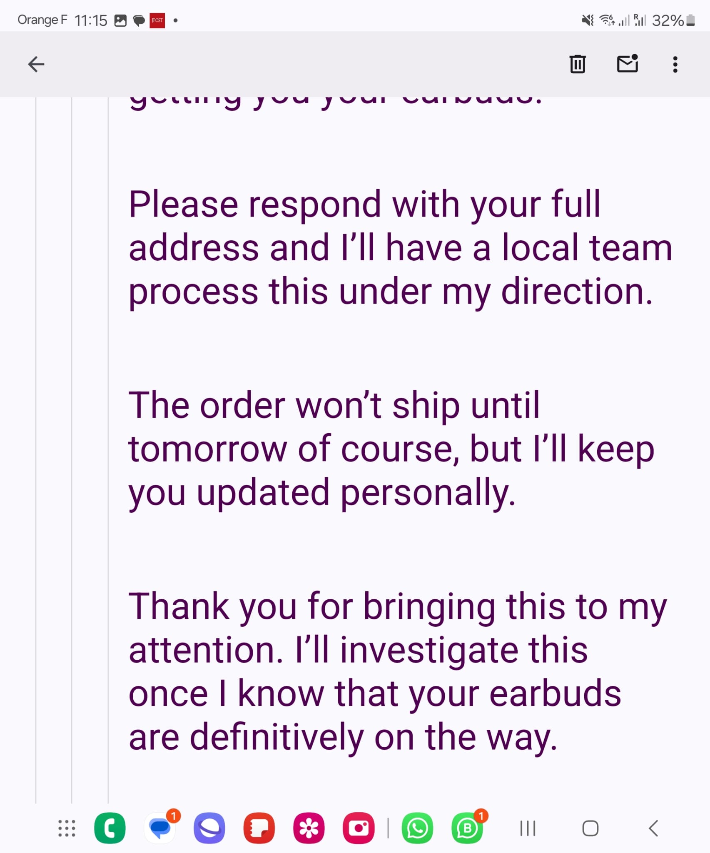Image resolution: width=710 pixels, height=853 pixels.
Task: Open the Messages app with badge
Action: pos(160,828)
